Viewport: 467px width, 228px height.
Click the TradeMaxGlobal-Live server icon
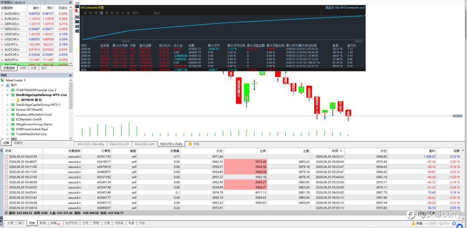pos(13,134)
